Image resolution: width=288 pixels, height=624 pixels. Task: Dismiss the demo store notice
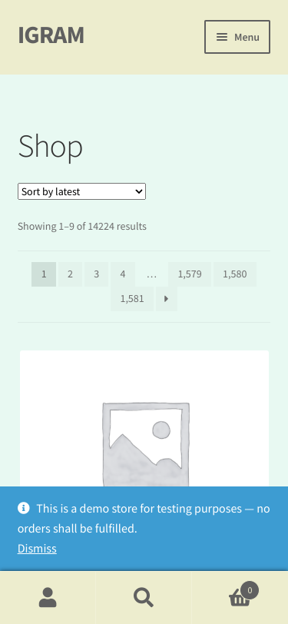[x=37, y=549]
